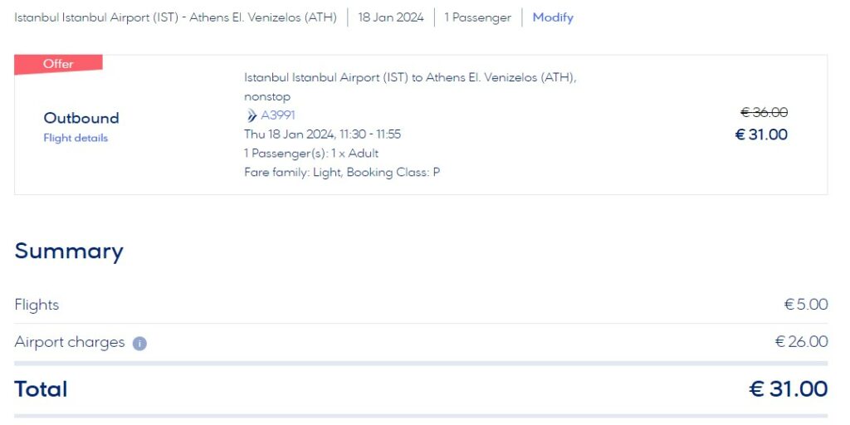The height and width of the screenshot is (425, 850).
Task: Click the red Offer badge
Action: coord(58,64)
